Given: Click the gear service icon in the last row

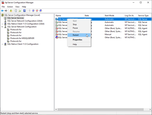Looking at the screenshot, I should tap(57, 37).
